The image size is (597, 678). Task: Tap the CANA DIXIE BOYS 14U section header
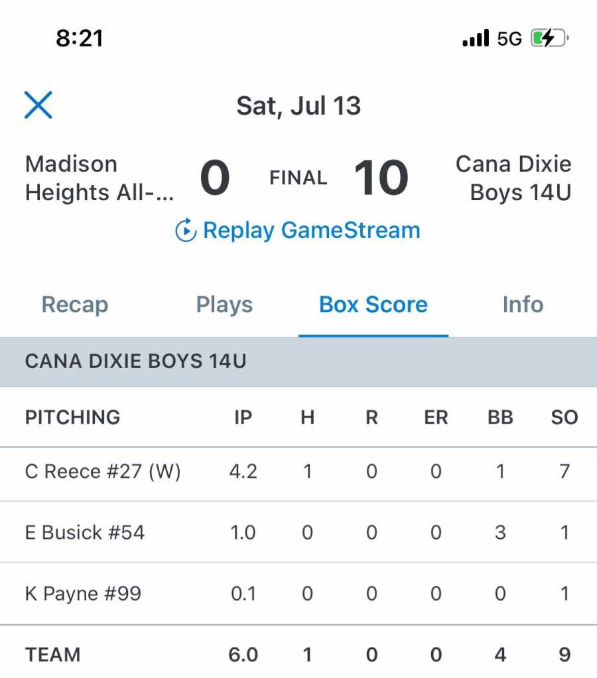pos(136,362)
